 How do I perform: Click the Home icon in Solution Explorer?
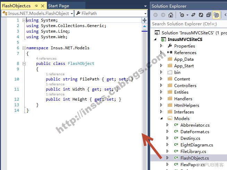tap(171, 15)
